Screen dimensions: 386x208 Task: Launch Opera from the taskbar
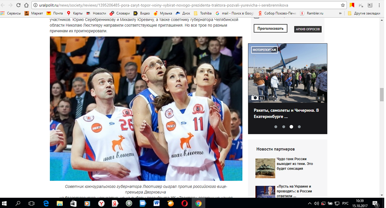pos(184,203)
